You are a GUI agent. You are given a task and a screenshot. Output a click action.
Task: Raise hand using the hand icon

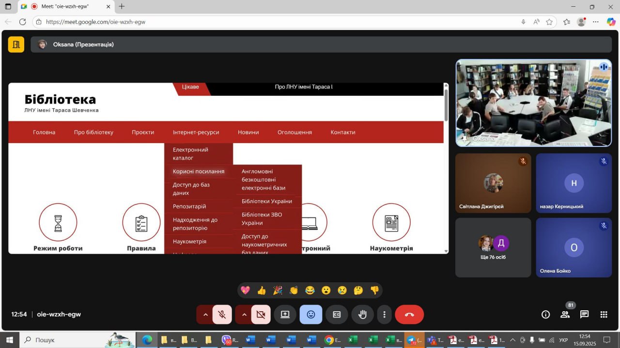coord(362,315)
